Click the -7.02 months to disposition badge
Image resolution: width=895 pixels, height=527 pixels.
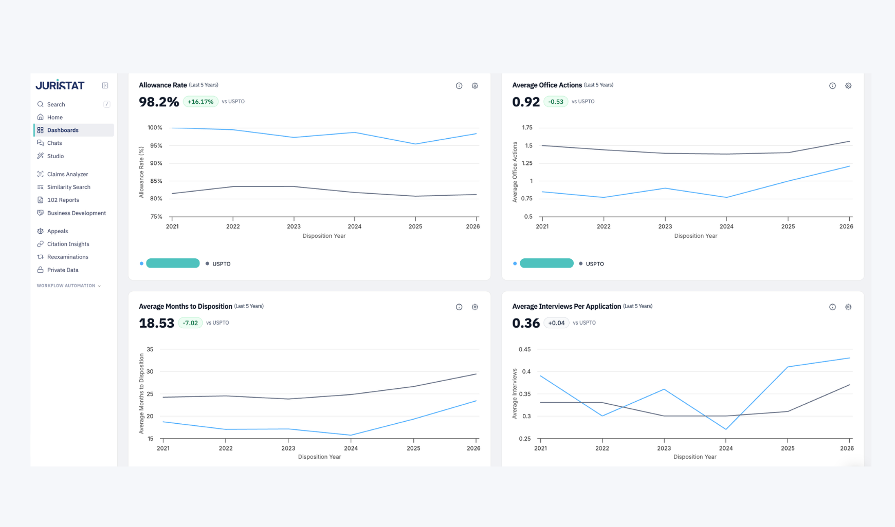pyautogui.click(x=190, y=323)
